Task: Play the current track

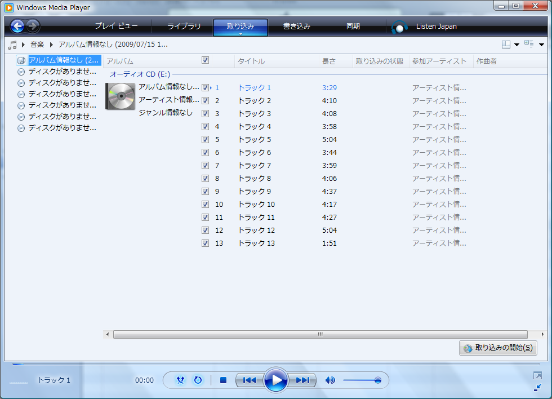Action: tap(275, 380)
